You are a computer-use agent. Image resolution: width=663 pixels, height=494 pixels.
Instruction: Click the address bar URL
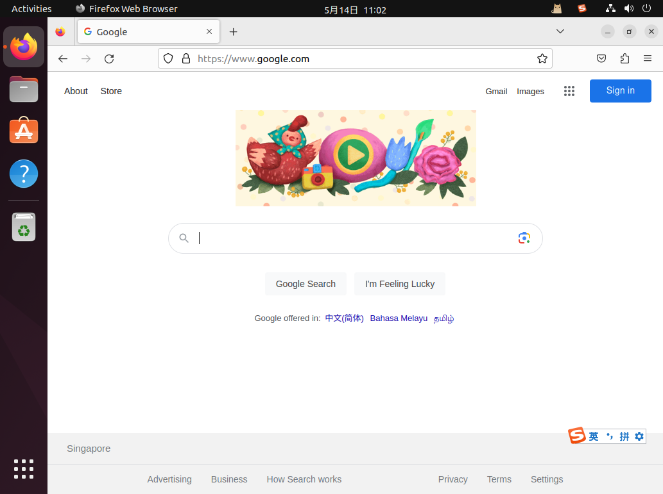tap(254, 59)
